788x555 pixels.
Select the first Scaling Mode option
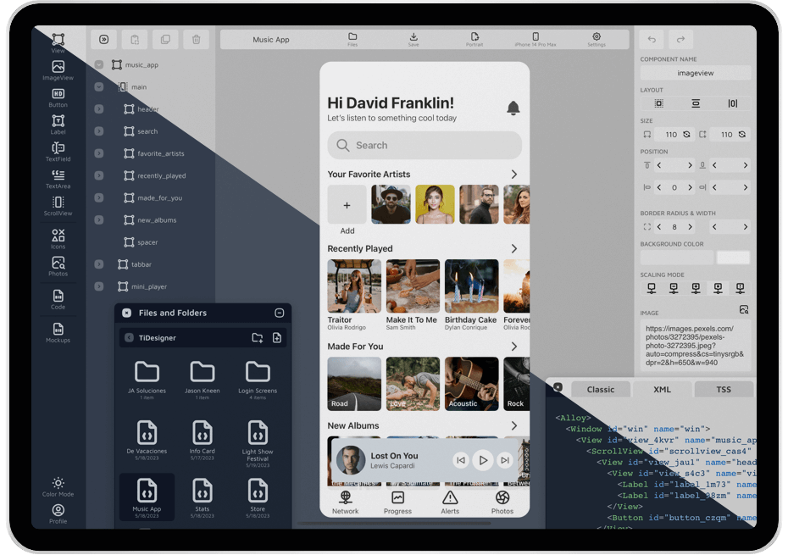(652, 288)
